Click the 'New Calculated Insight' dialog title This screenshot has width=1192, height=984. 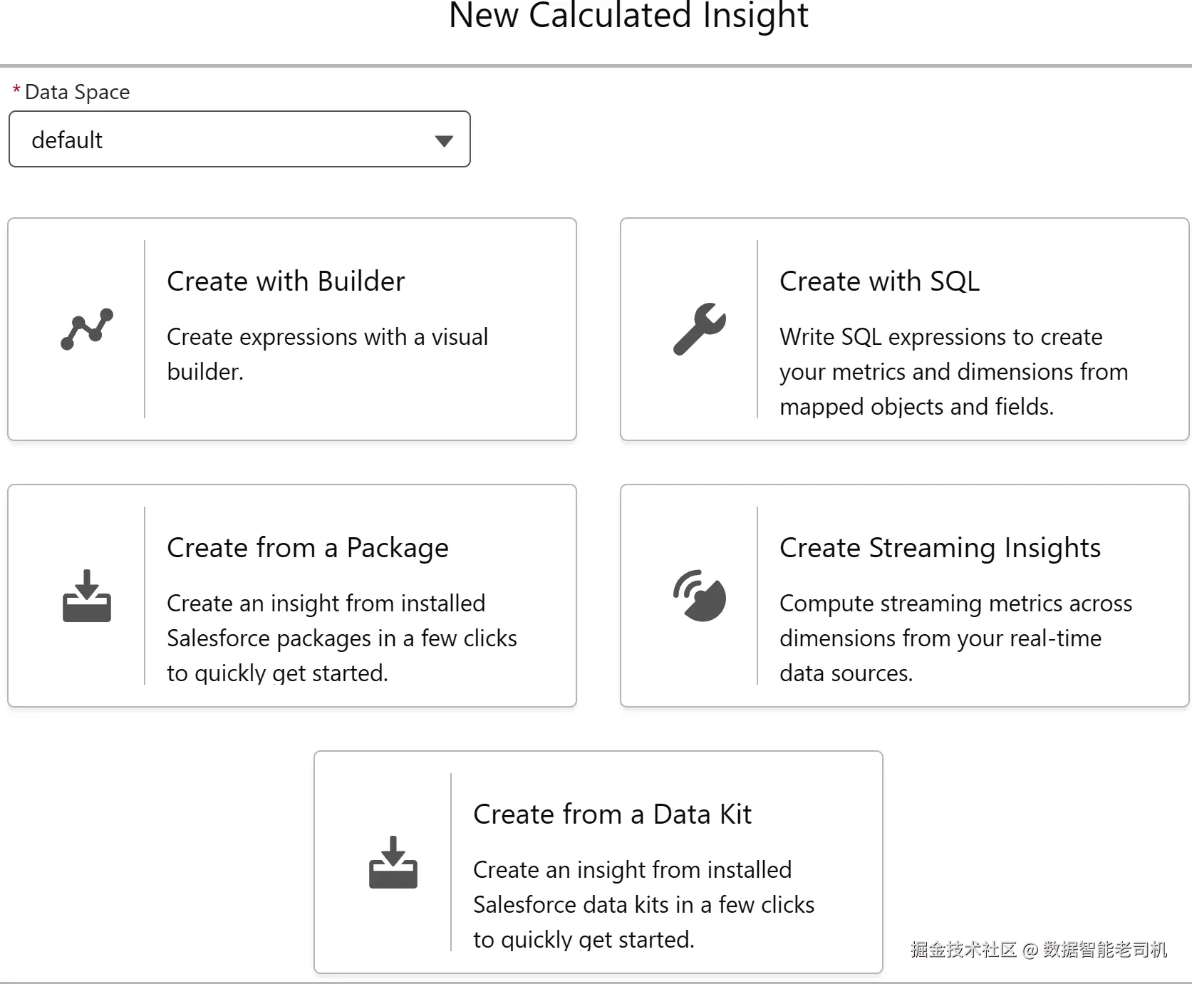pyautogui.click(x=628, y=16)
